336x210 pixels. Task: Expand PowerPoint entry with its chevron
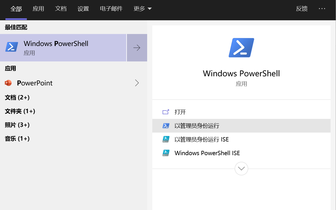(137, 83)
